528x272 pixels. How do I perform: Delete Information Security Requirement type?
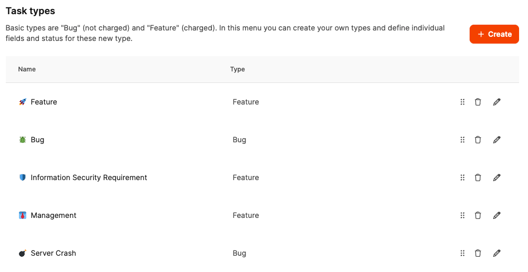[x=478, y=177]
